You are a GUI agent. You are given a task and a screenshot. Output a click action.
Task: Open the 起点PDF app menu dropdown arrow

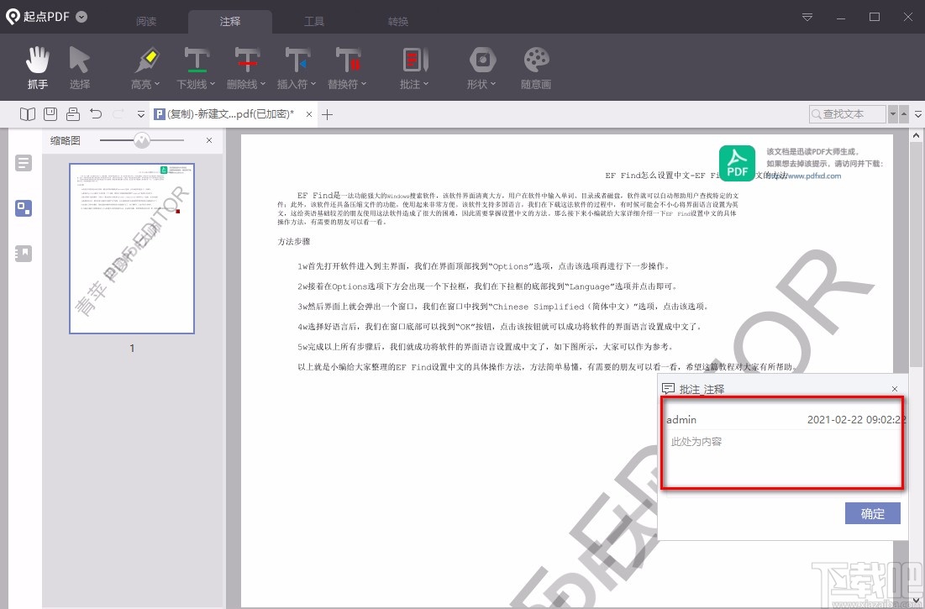click(x=82, y=17)
